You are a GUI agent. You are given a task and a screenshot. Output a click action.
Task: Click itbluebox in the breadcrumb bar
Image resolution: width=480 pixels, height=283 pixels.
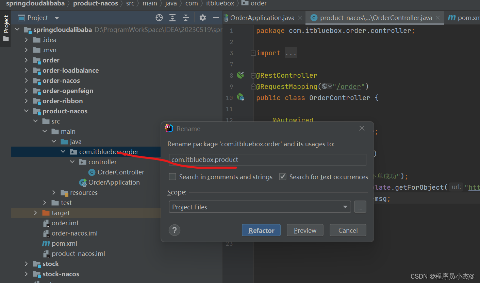coord(220,3)
